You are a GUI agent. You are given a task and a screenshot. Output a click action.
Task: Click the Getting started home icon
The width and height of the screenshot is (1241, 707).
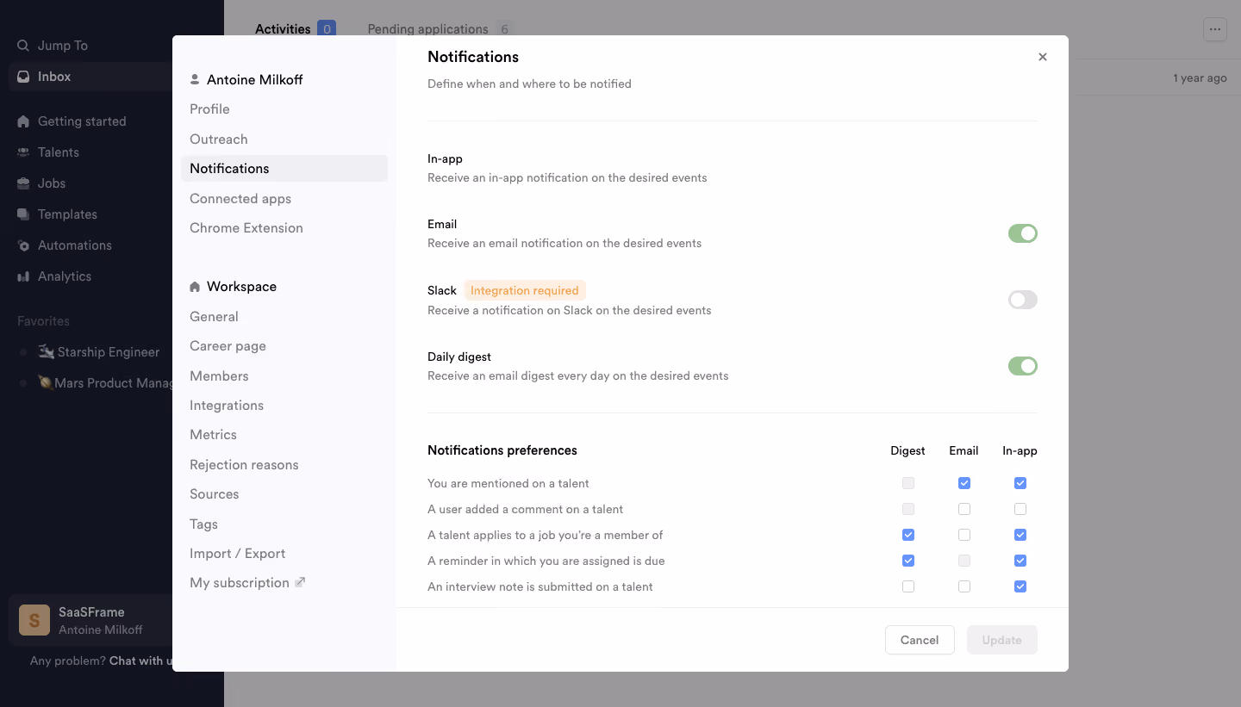point(23,121)
